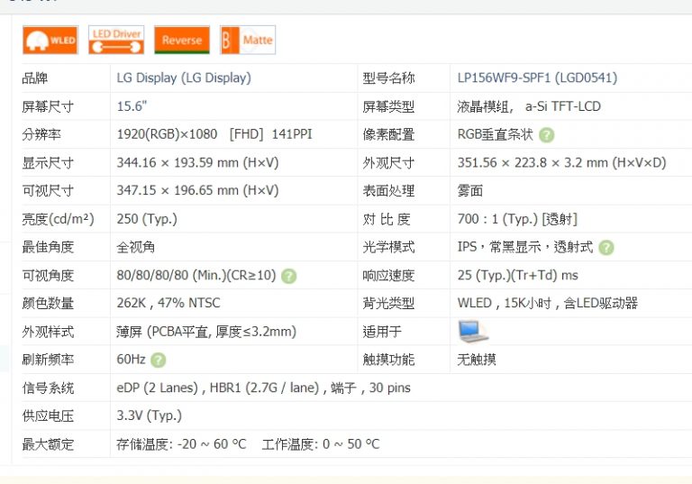
Task: Click the 最大额定 row label
Action: coord(48,444)
